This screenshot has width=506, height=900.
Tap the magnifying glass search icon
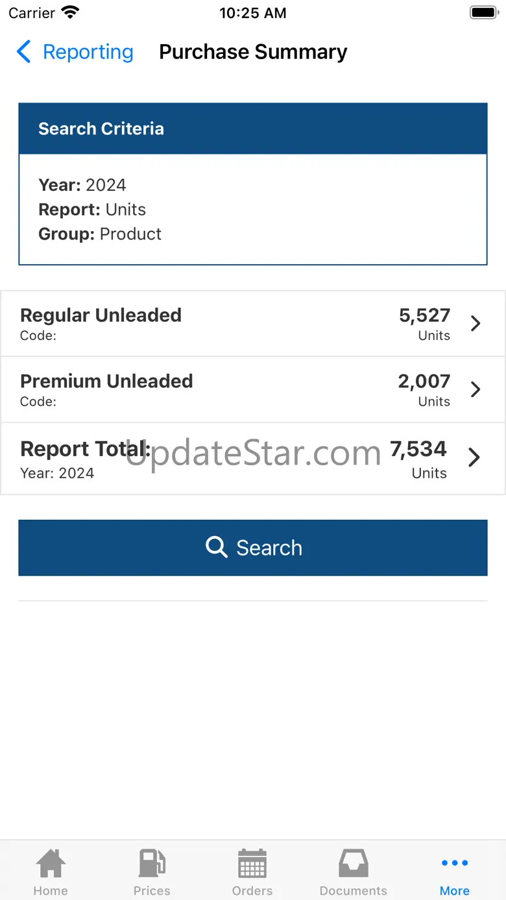(216, 547)
